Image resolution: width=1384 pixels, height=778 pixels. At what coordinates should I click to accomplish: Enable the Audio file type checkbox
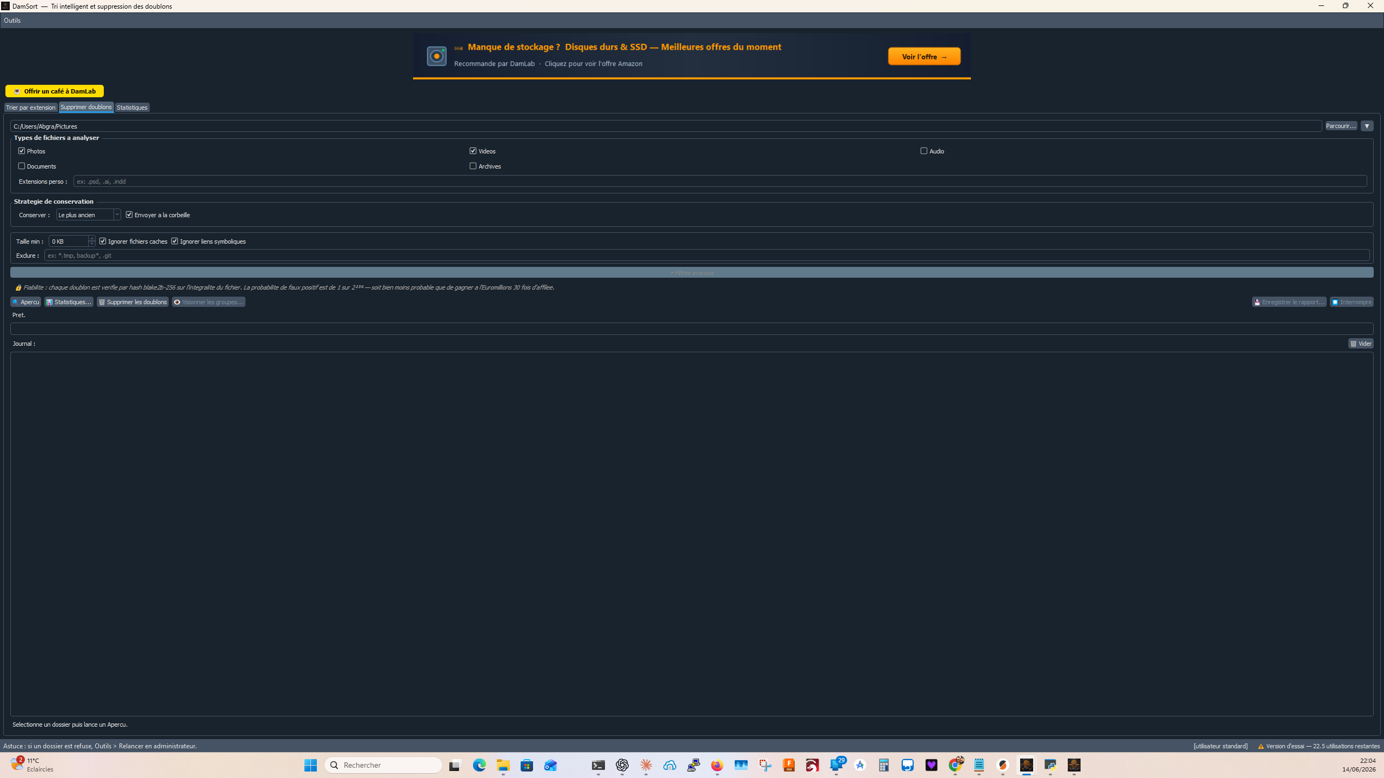924,151
